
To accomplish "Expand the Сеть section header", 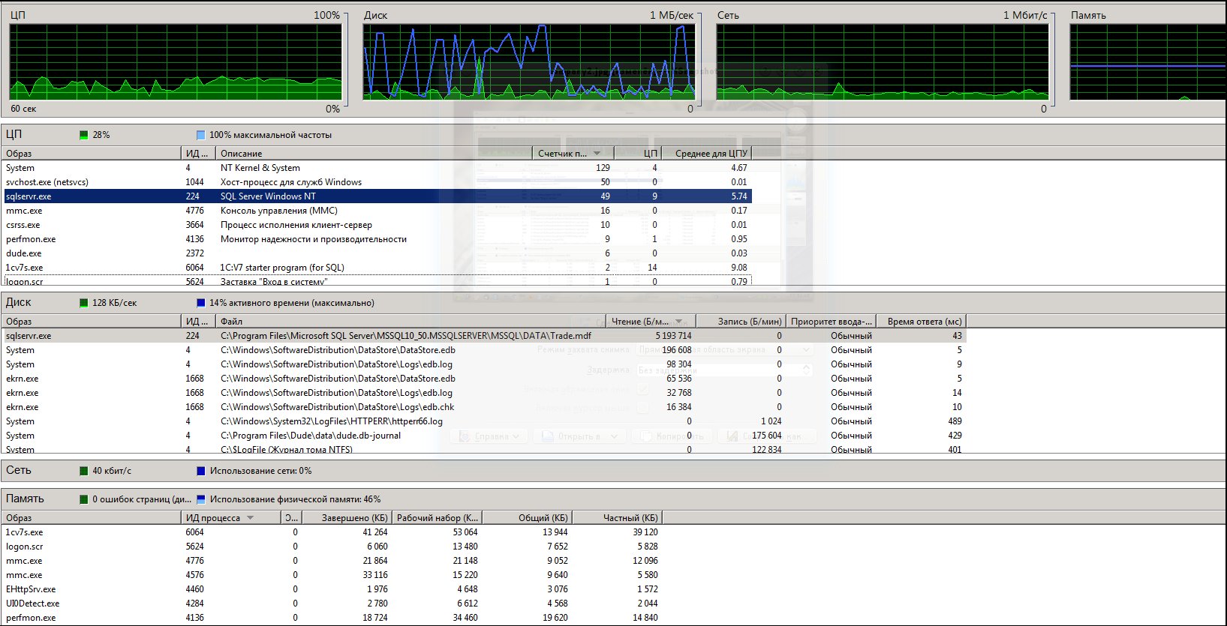I will tap(613, 471).
